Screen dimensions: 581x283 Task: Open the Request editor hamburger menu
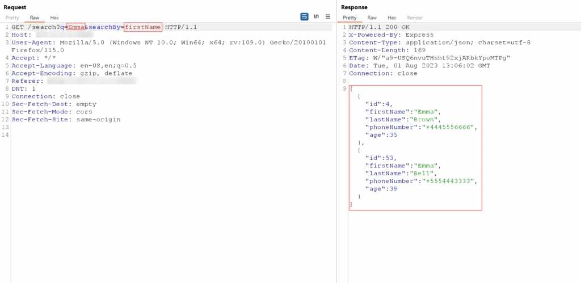coord(328,17)
